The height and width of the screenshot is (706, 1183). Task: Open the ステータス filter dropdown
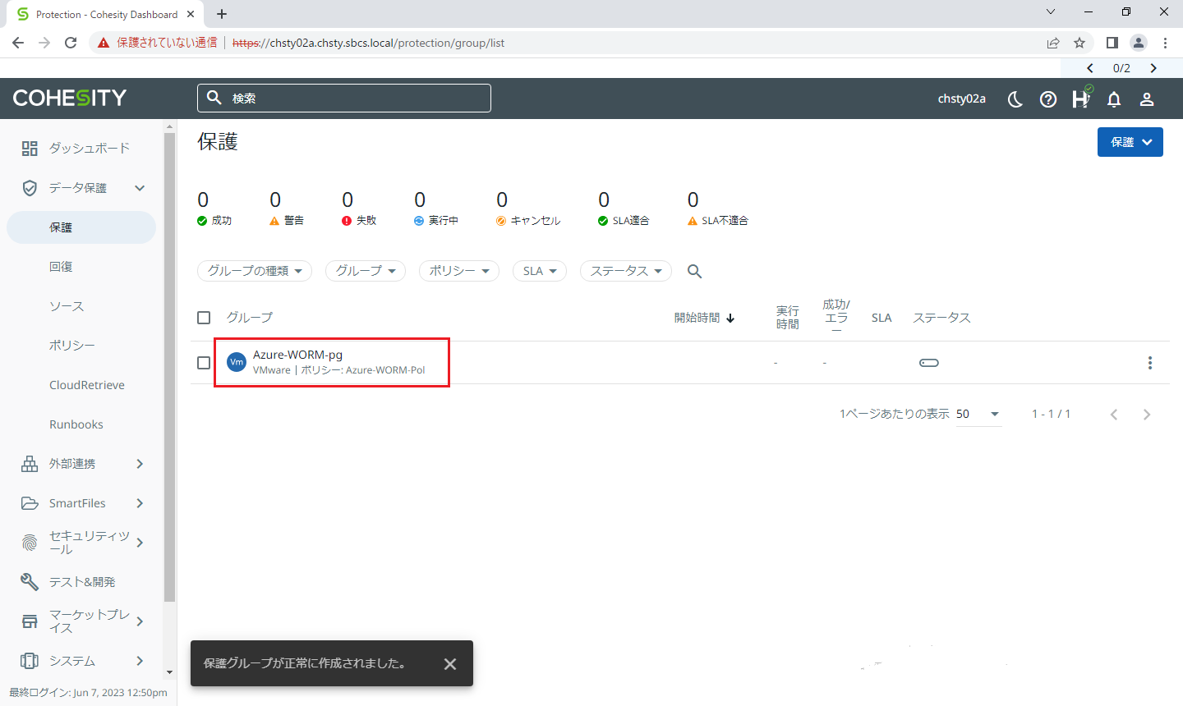[626, 271]
